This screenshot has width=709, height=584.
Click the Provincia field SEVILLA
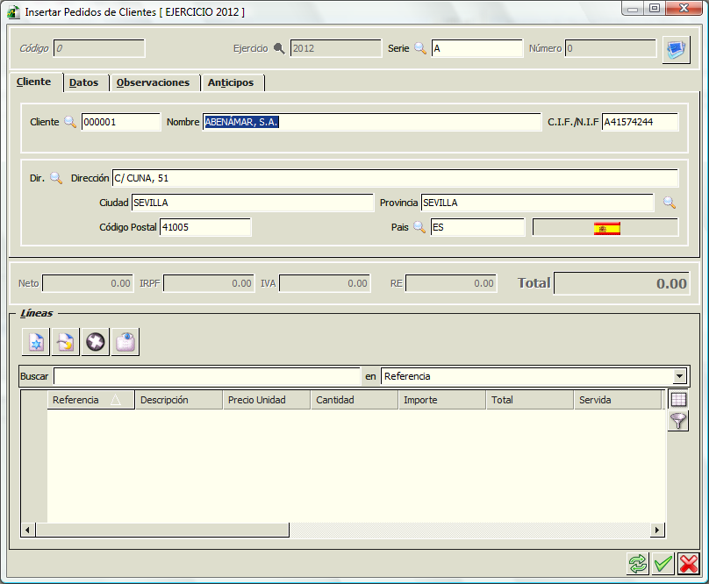[537, 203]
